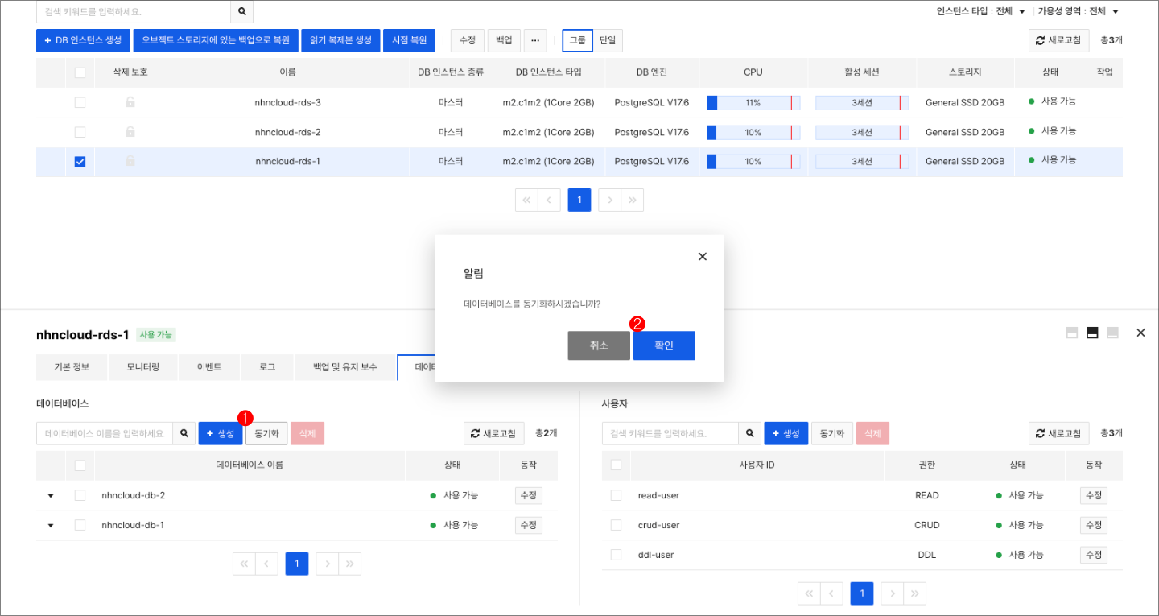Click the database name input field

pos(105,432)
